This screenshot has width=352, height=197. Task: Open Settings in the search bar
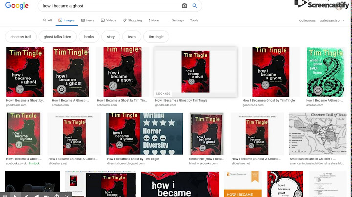[x=177, y=20]
